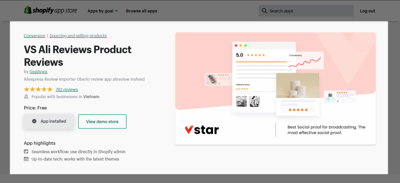The image size is (400, 183).
Task: Click the checkmark icon in App installed
Action: pos(34,121)
